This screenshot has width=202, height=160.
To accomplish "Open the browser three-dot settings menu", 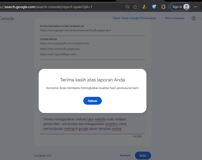I will 195,7.
